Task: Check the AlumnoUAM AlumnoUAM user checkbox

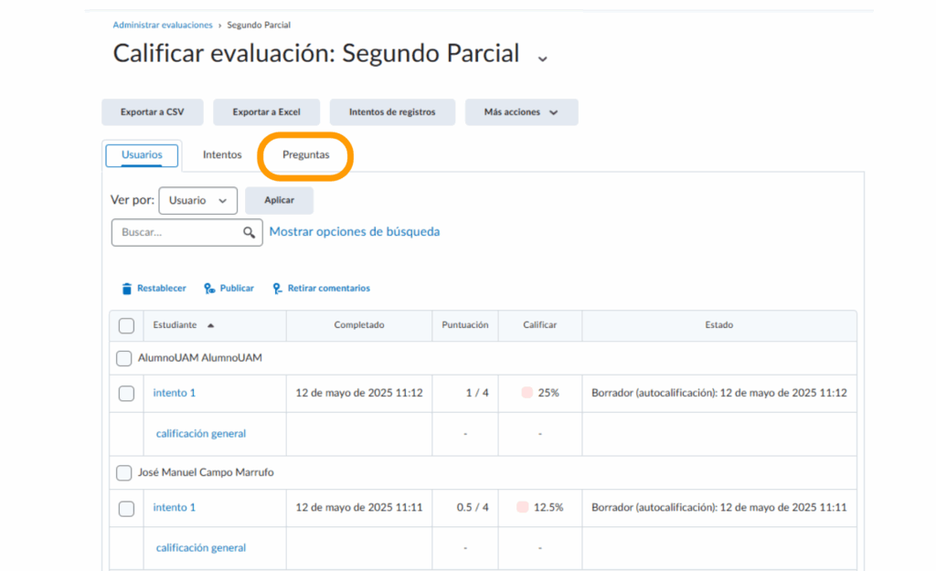Action: (x=123, y=358)
